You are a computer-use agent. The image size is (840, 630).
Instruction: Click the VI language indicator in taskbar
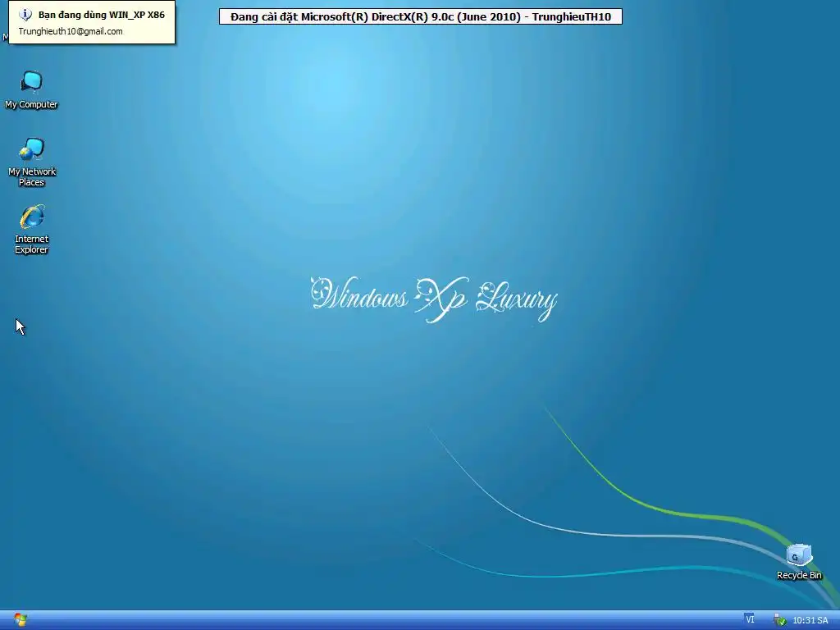click(x=750, y=619)
